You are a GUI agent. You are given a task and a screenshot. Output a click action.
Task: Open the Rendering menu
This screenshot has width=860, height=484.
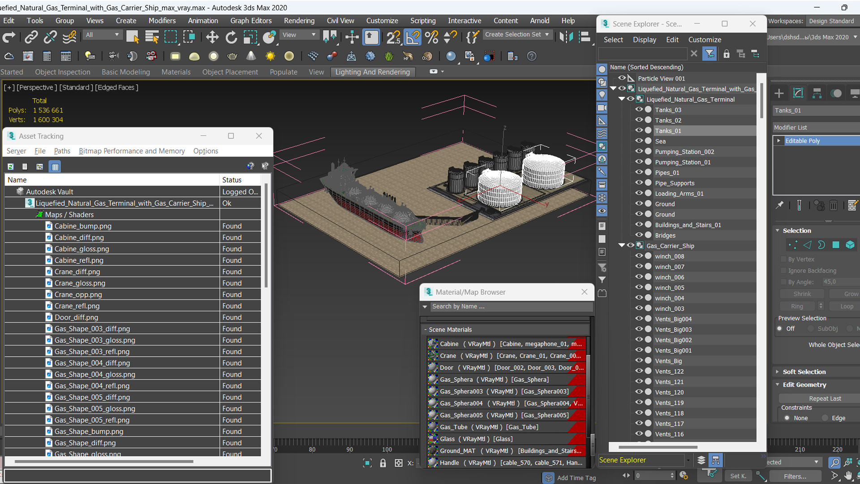click(x=299, y=21)
